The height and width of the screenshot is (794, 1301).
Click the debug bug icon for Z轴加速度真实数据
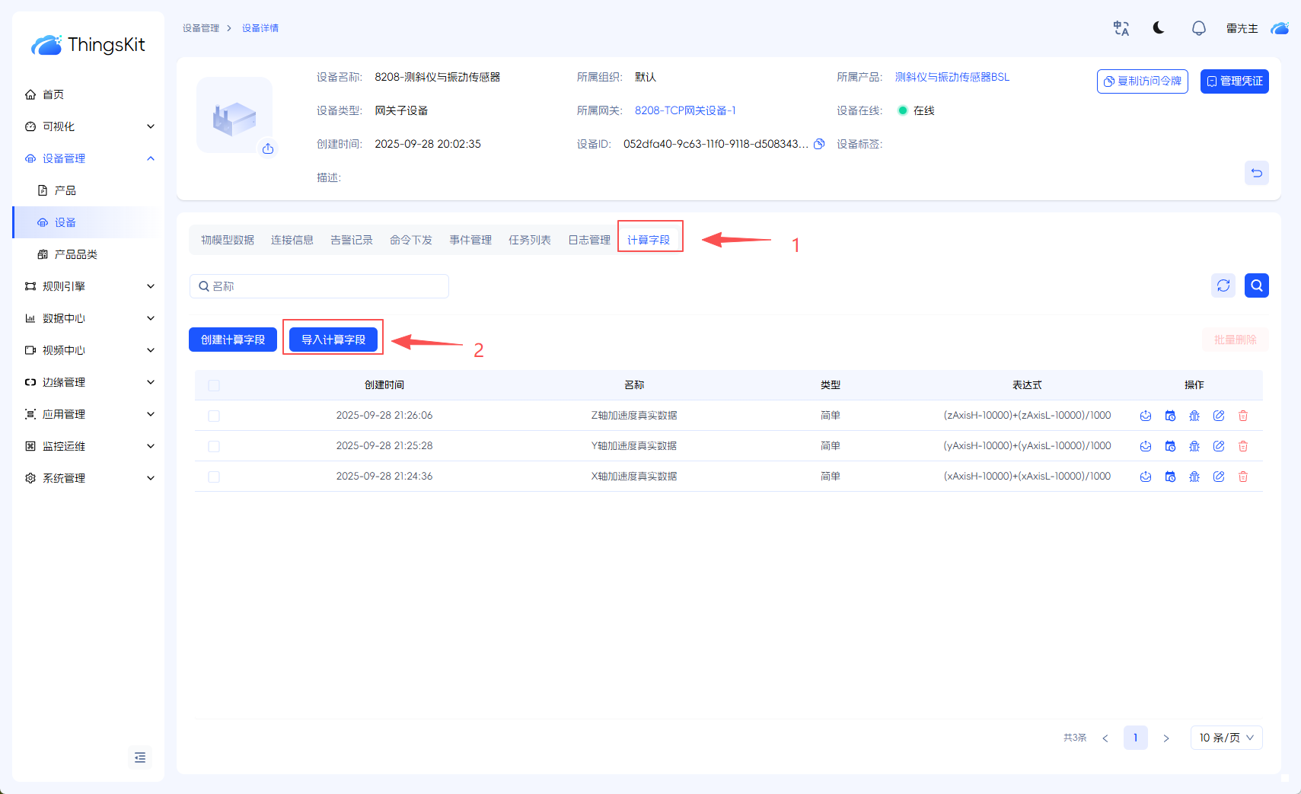pos(1194,416)
